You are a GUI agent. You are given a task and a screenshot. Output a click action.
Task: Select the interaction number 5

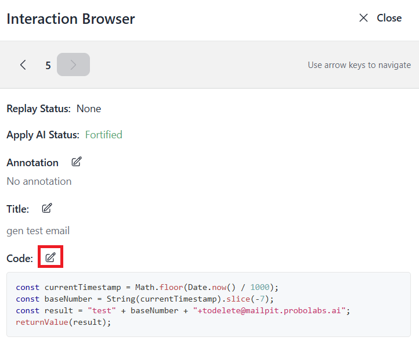pyautogui.click(x=48, y=65)
